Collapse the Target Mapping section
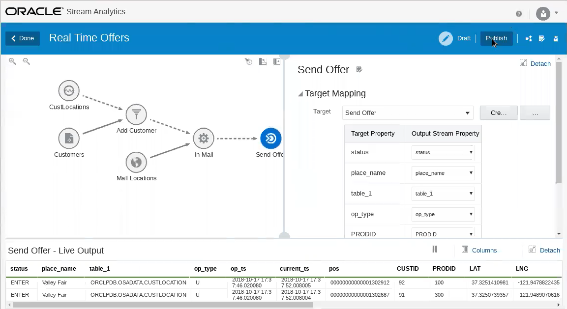This screenshot has height=309, width=567. 300,94
